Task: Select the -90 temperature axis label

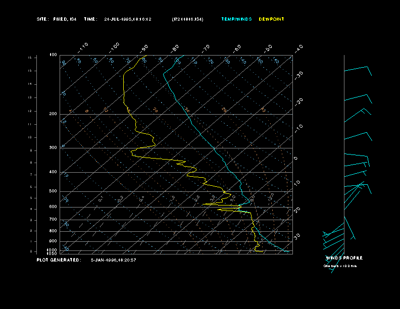Action: [144, 47]
